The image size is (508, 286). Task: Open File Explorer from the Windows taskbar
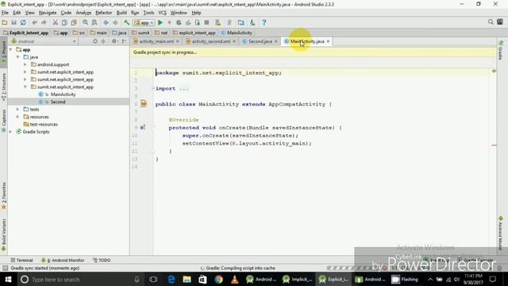click(x=187, y=279)
